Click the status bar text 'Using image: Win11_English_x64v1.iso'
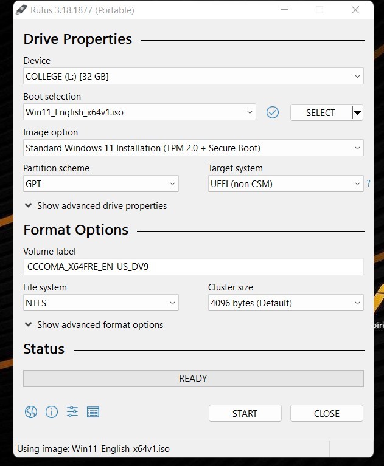The image size is (384, 466). (93, 449)
